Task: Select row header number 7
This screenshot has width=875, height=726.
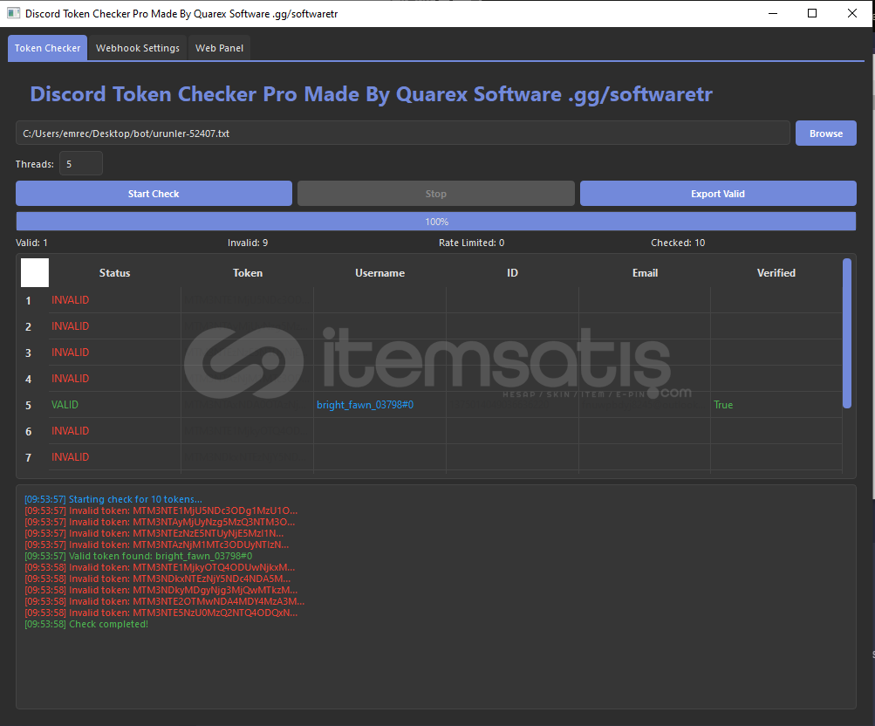Action: (x=29, y=458)
